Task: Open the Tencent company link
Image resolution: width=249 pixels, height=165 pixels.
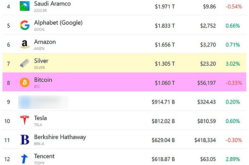Action: [x=44, y=156]
